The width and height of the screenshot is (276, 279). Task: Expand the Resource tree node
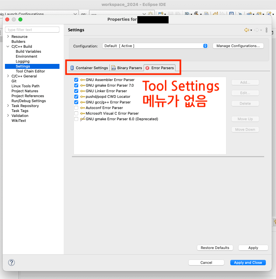click(x=8, y=37)
